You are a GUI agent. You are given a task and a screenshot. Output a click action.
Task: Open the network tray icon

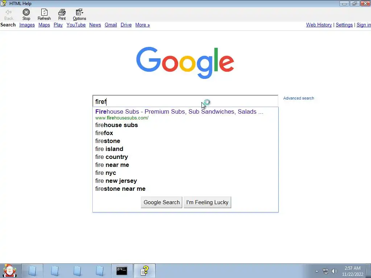[326, 271]
